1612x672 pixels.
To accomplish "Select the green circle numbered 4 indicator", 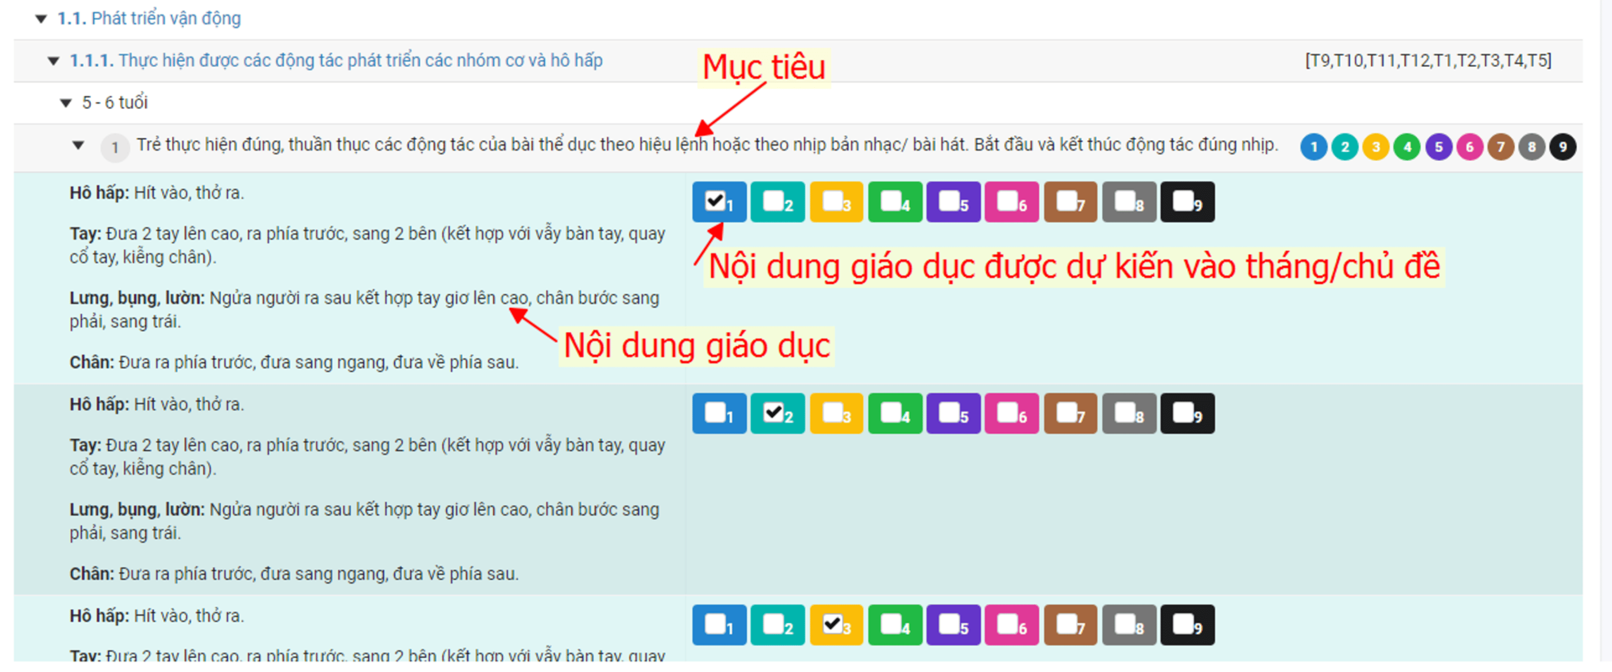I will [x=1408, y=147].
